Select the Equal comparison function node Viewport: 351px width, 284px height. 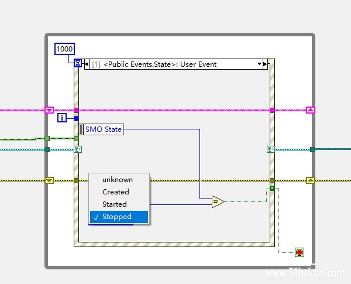point(218,202)
